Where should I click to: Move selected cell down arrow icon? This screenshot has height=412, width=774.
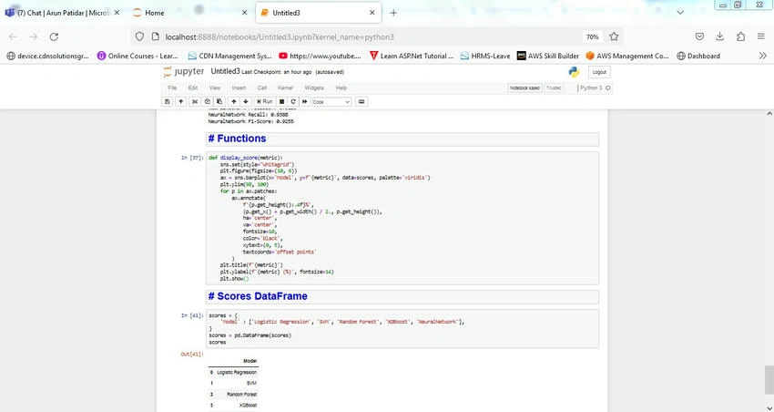click(x=246, y=102)
